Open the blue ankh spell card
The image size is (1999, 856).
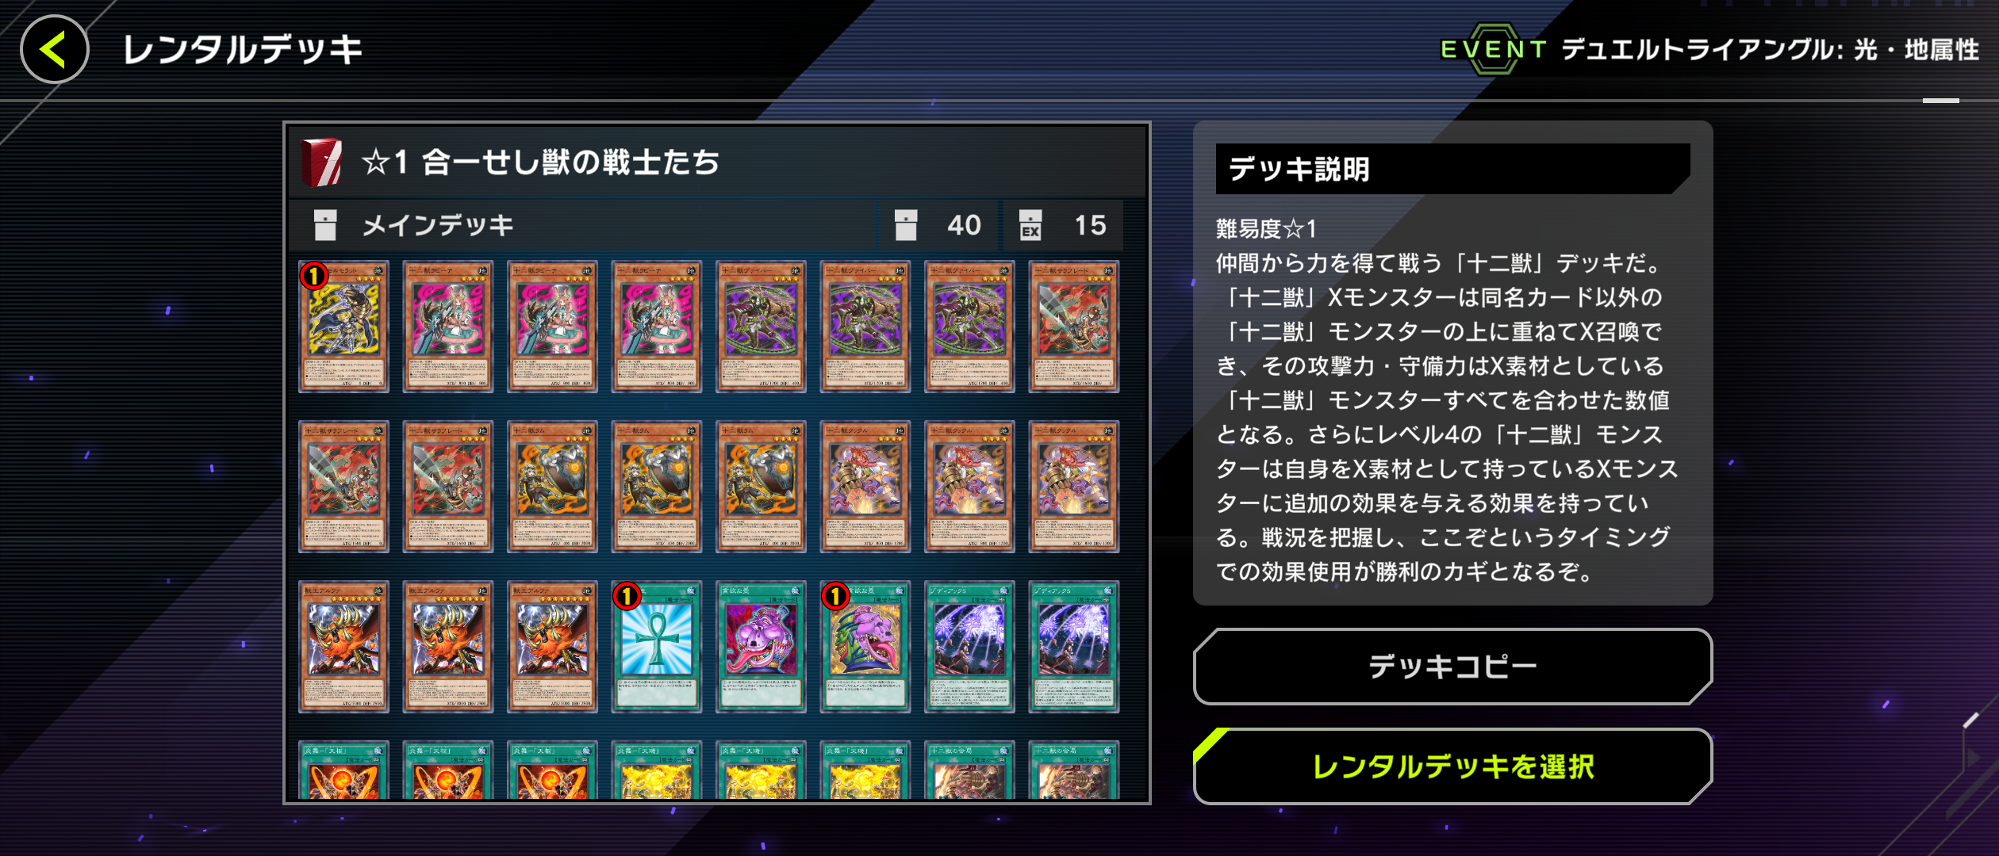pyautogui.click(x=656, y=647)
